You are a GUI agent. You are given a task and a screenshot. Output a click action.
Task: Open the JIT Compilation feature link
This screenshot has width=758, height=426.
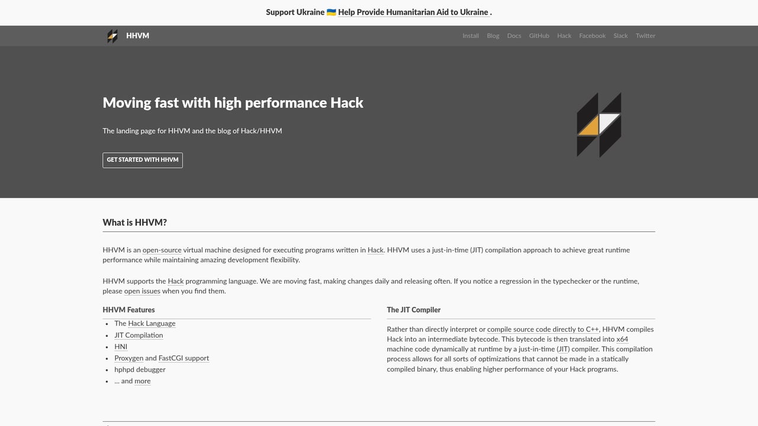coord(139,335)
